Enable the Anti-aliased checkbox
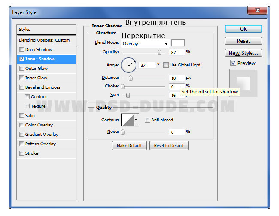279x216 pixels. click(x=147, y=120)
